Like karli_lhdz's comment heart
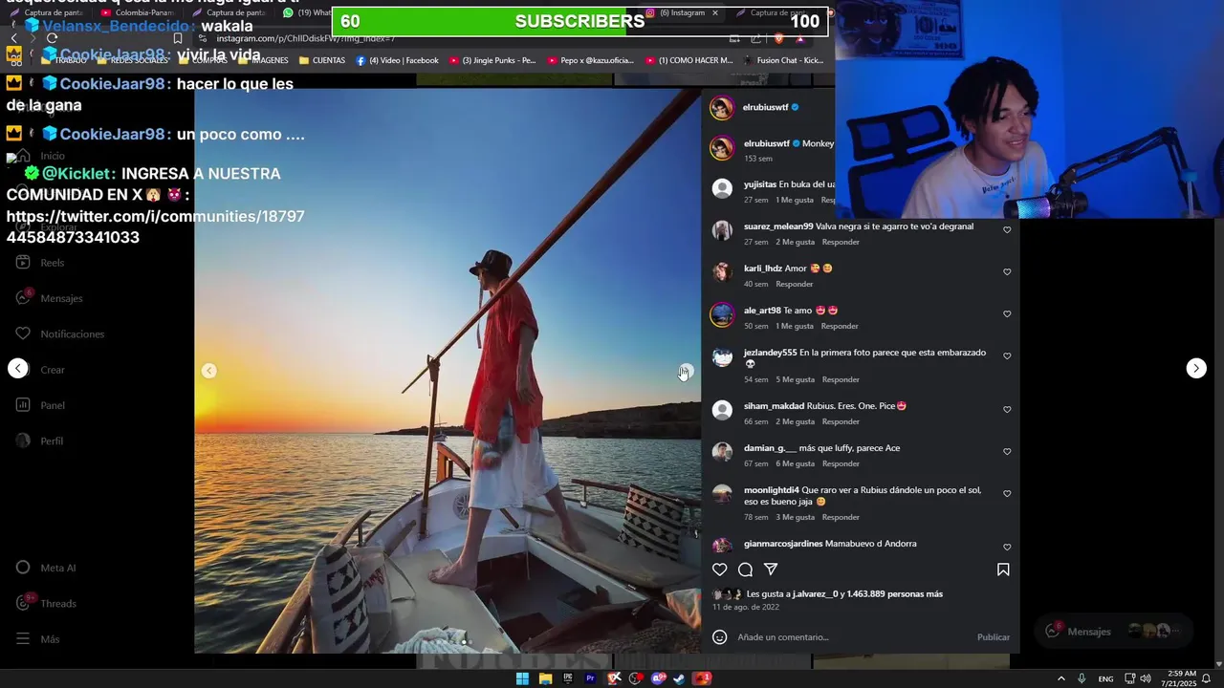1224x688 pixels. click(1007, 271)
